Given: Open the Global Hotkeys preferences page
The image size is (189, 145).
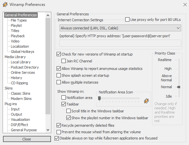Looking at the screenshot, I should pyautogui.click(x=23, y=52).
